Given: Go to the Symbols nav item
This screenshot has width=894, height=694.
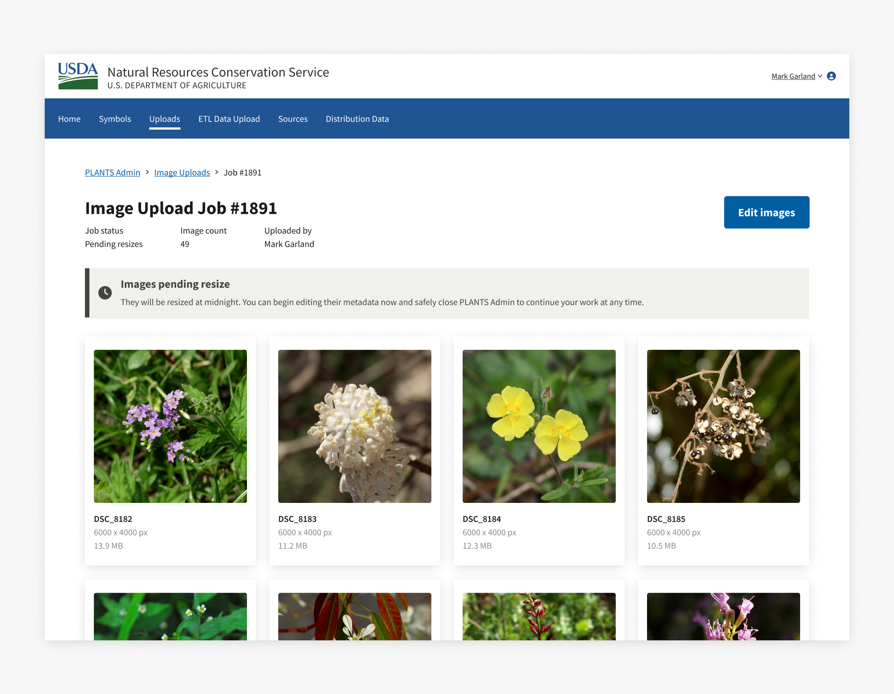Looking at the screenshot, I should pyautogui.click(x=115, y=119).
